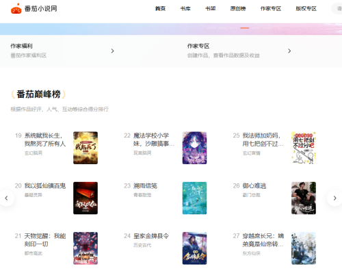Open the 首页 nav item

point(160,9)
